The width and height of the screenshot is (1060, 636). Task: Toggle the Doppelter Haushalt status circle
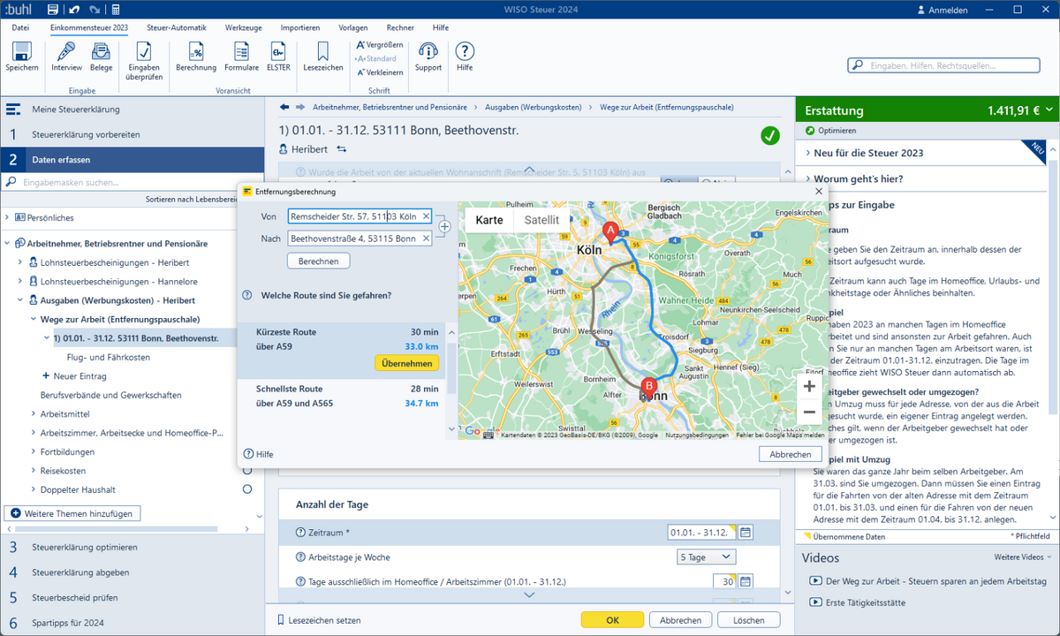coord(247,489)
